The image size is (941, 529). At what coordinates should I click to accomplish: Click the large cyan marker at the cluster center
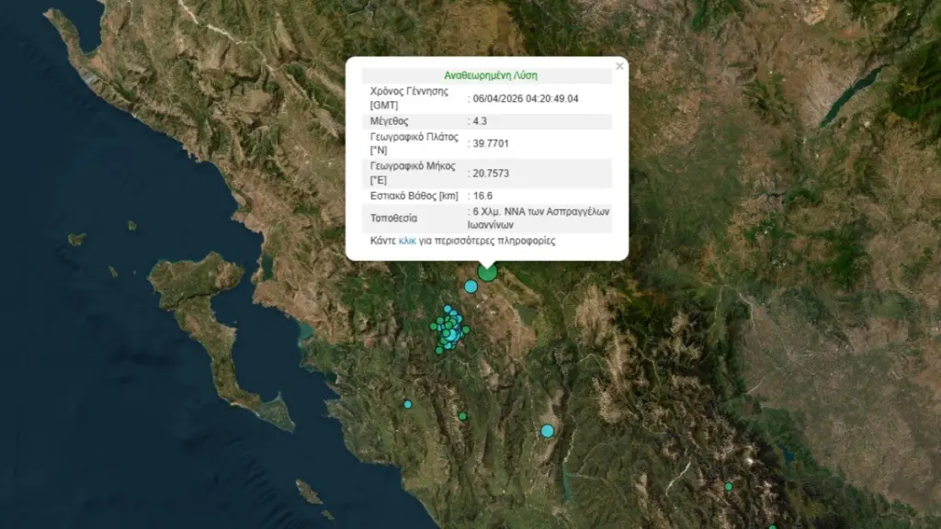[x=451, y=334]
